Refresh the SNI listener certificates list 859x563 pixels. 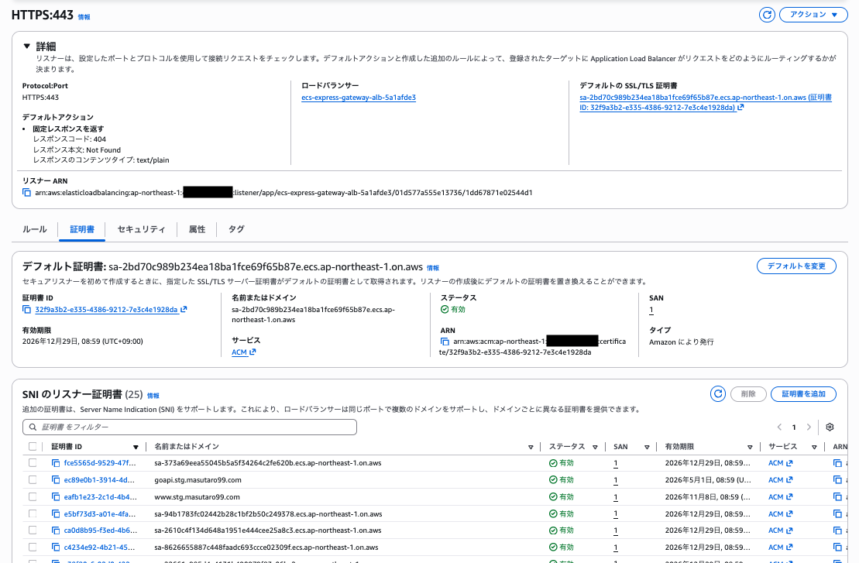pyautogui.click(x=718, y=393)
